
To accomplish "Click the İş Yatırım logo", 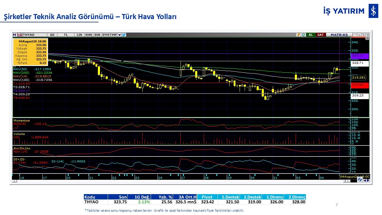I will [351, 11].
